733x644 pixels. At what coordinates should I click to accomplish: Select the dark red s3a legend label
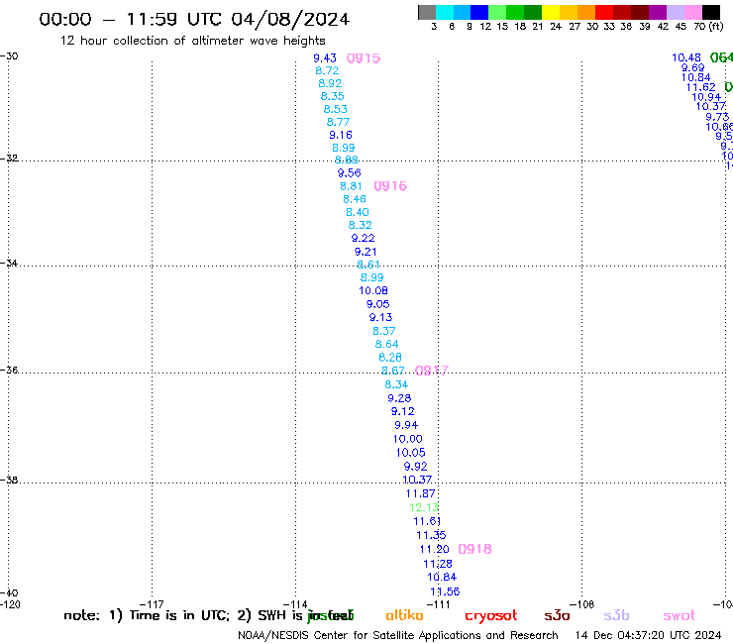[x=558, y=615]
